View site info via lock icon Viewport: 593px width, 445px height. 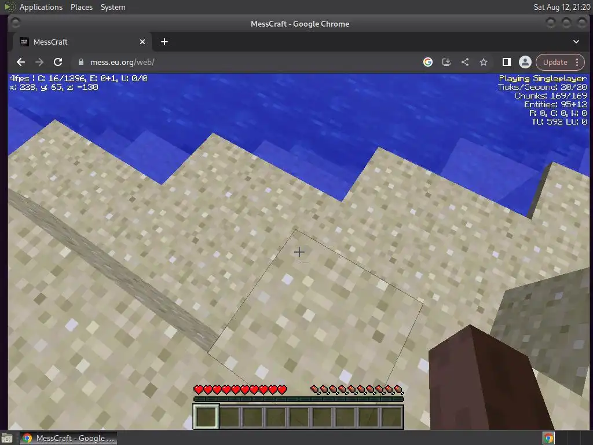click(x=80, y=62)
